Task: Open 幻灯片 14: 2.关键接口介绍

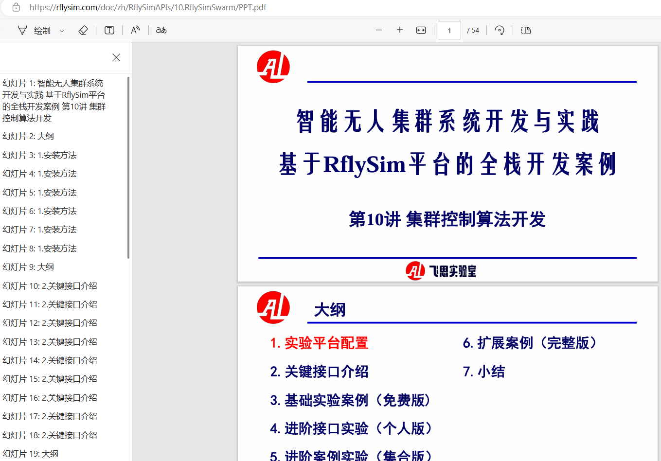Action: pyautogui.click(x=50, y=360)
